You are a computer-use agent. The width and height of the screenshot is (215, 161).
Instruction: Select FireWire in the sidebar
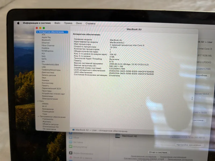[45, 48]
